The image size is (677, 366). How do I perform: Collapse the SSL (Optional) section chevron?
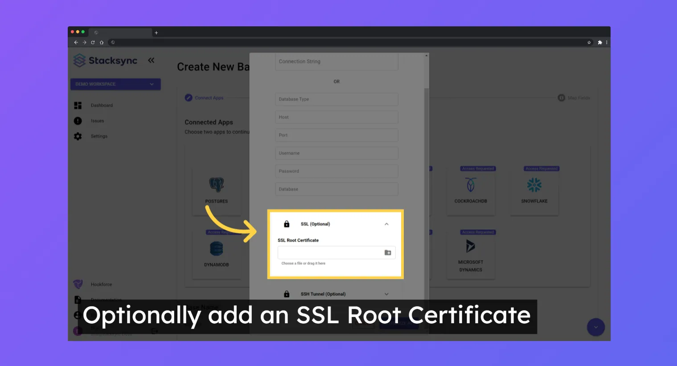coord(386,224)
